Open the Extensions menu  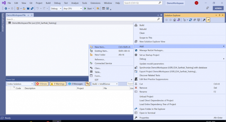pos(95,3)
